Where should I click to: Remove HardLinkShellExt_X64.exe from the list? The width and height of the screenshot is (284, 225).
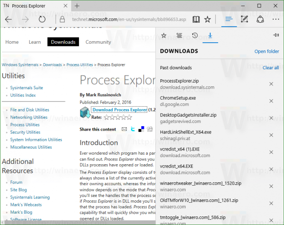(x=271, y=135)
